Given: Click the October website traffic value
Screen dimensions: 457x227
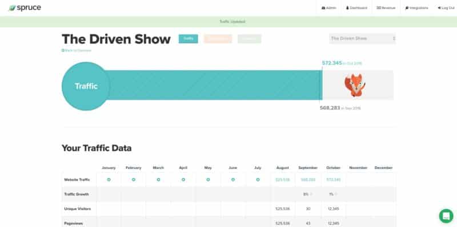Looking at the screenshot, I should tap(334, 180).
